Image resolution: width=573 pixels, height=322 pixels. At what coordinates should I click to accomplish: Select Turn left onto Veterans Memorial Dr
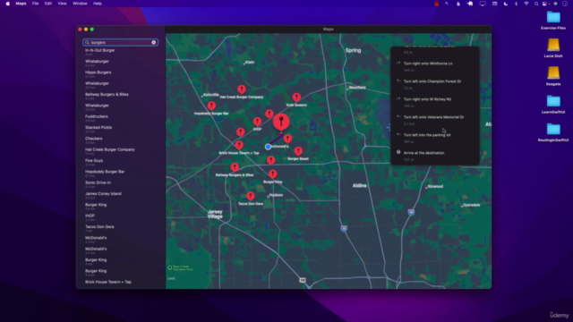point(433,117)
